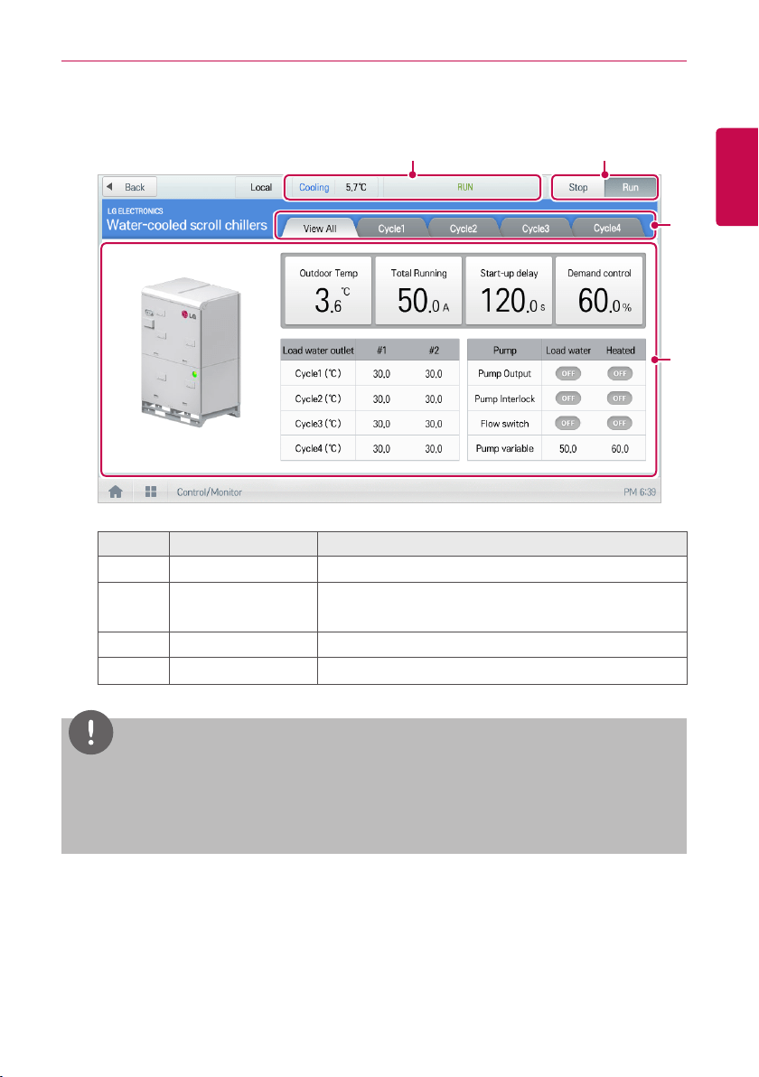Click the Back arrow button
The image size is (759, 1077).
130,187
